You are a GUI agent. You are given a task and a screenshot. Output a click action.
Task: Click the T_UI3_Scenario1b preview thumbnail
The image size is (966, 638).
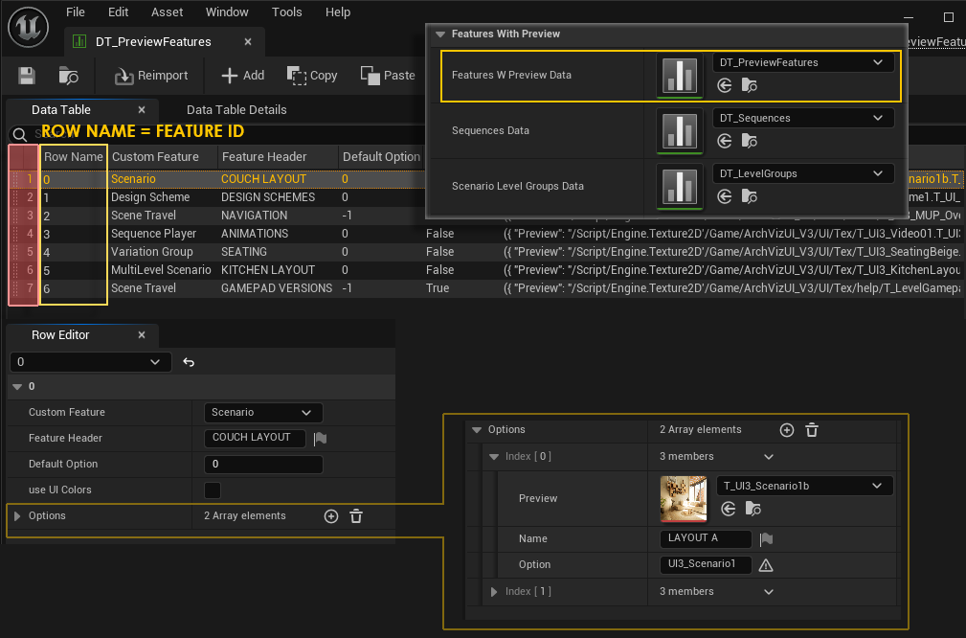click(x=684, y=499)
